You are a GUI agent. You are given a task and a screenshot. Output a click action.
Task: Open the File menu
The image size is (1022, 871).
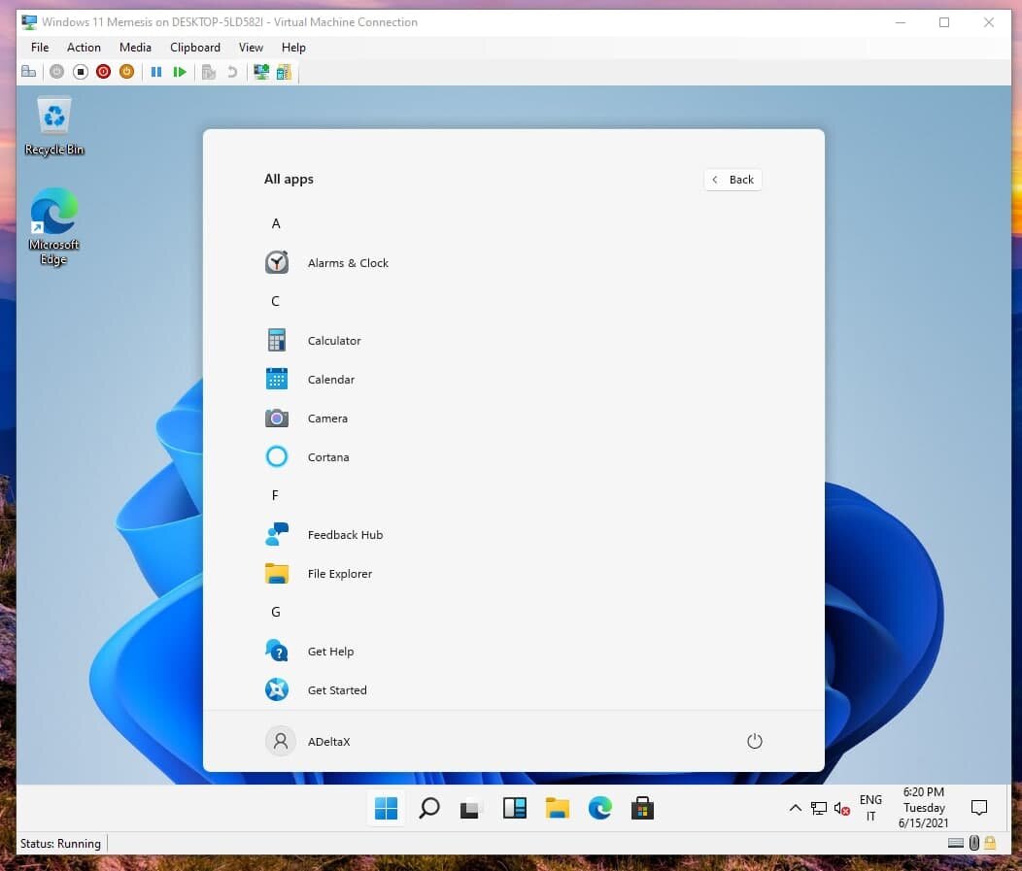[x=40, y=48]
